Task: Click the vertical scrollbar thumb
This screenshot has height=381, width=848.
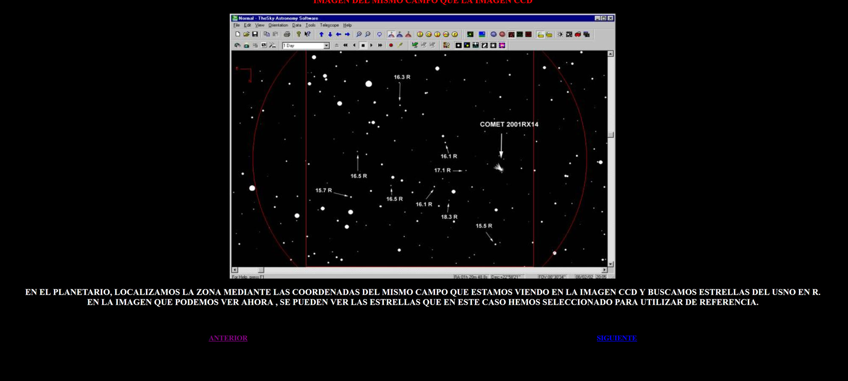Action: click(x=611, y=135)
